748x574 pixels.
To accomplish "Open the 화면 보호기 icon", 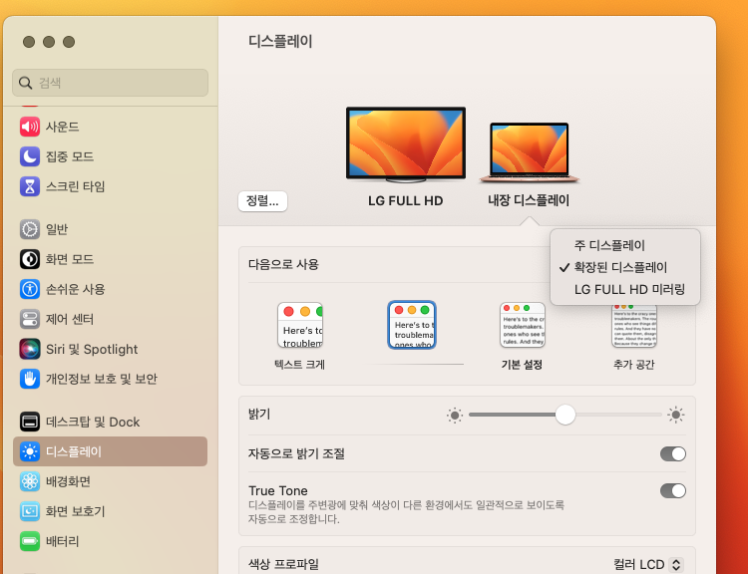I will pyautogui.click(x=30, y=511).
